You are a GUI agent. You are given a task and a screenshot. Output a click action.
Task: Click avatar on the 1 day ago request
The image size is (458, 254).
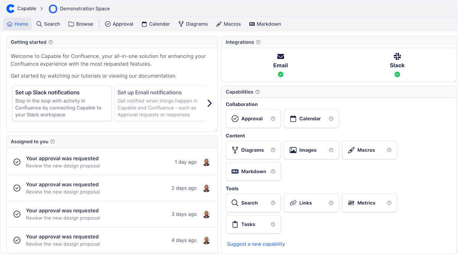click(206, 162)
